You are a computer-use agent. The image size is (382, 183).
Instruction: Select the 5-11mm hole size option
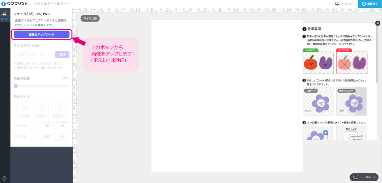(58, 108)
